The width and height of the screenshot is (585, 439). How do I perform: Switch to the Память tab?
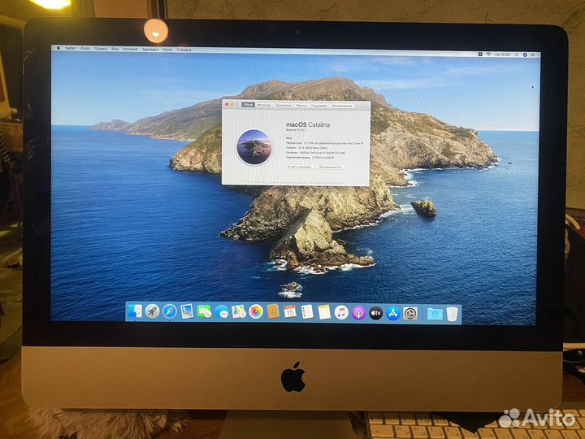[x=301, y=106]
